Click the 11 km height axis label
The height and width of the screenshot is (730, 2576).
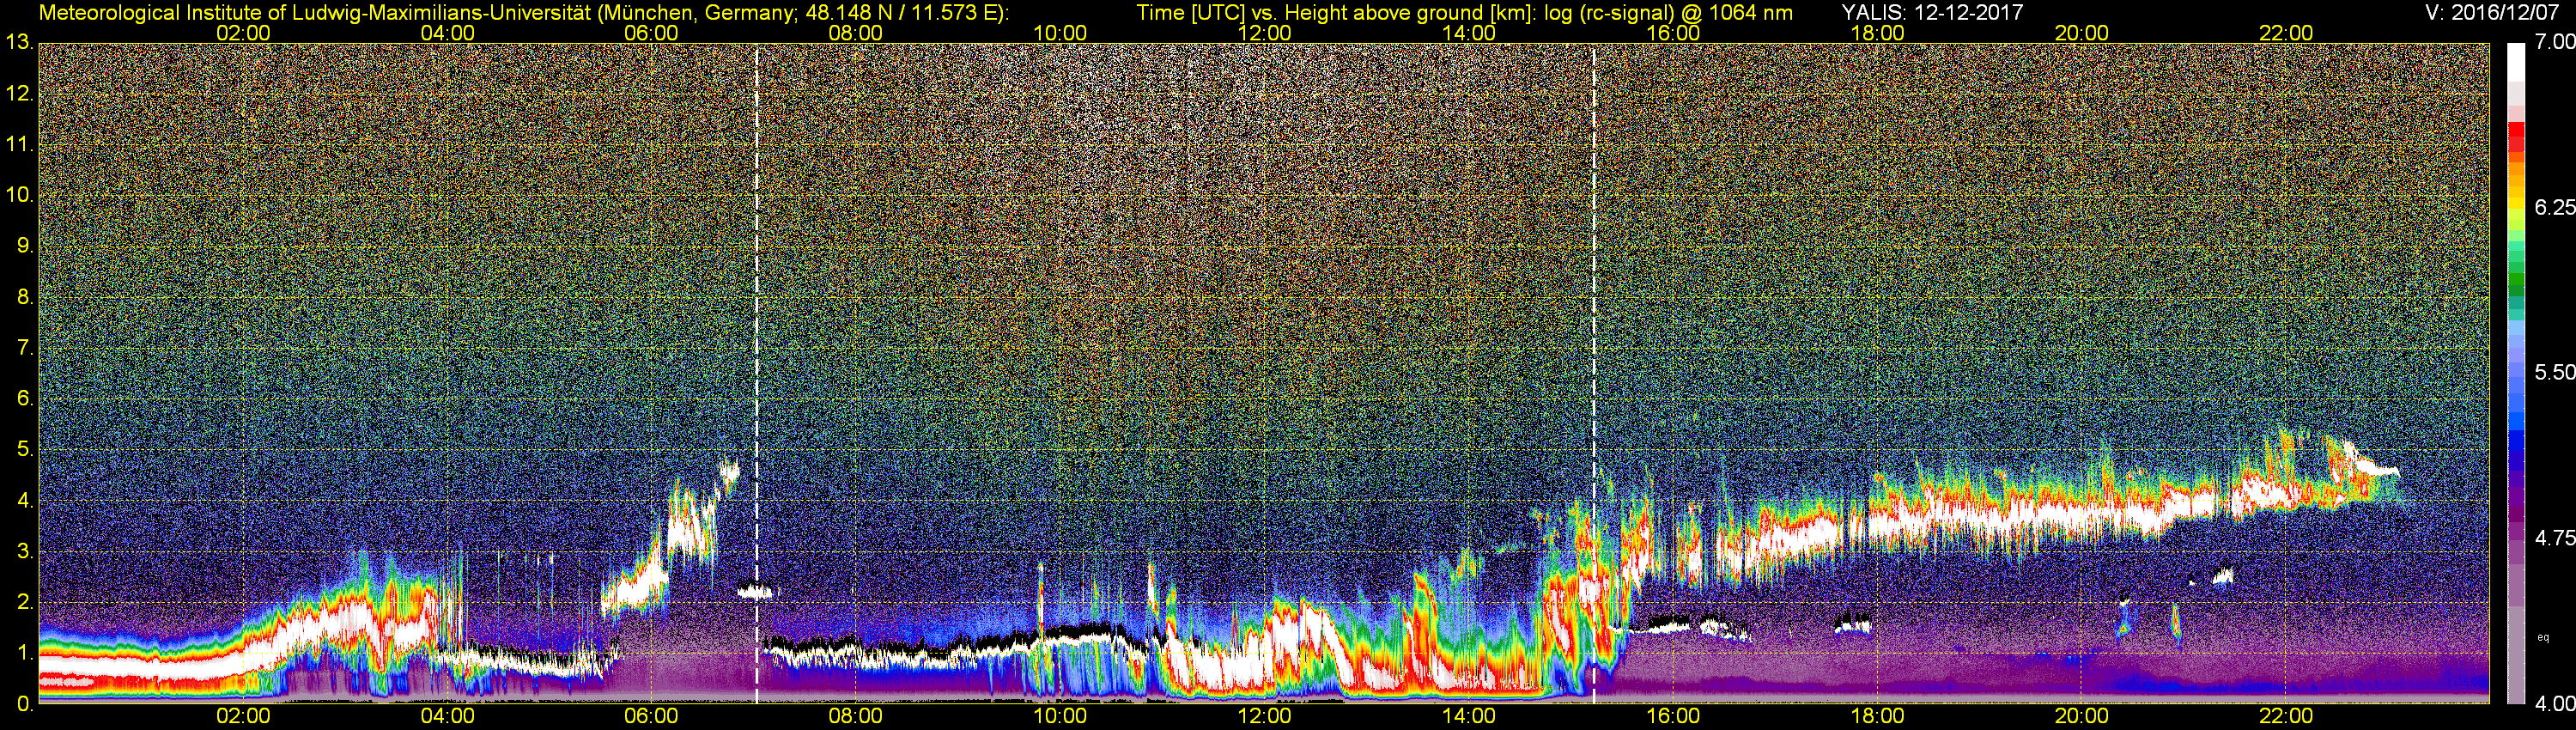click(19, 144)
